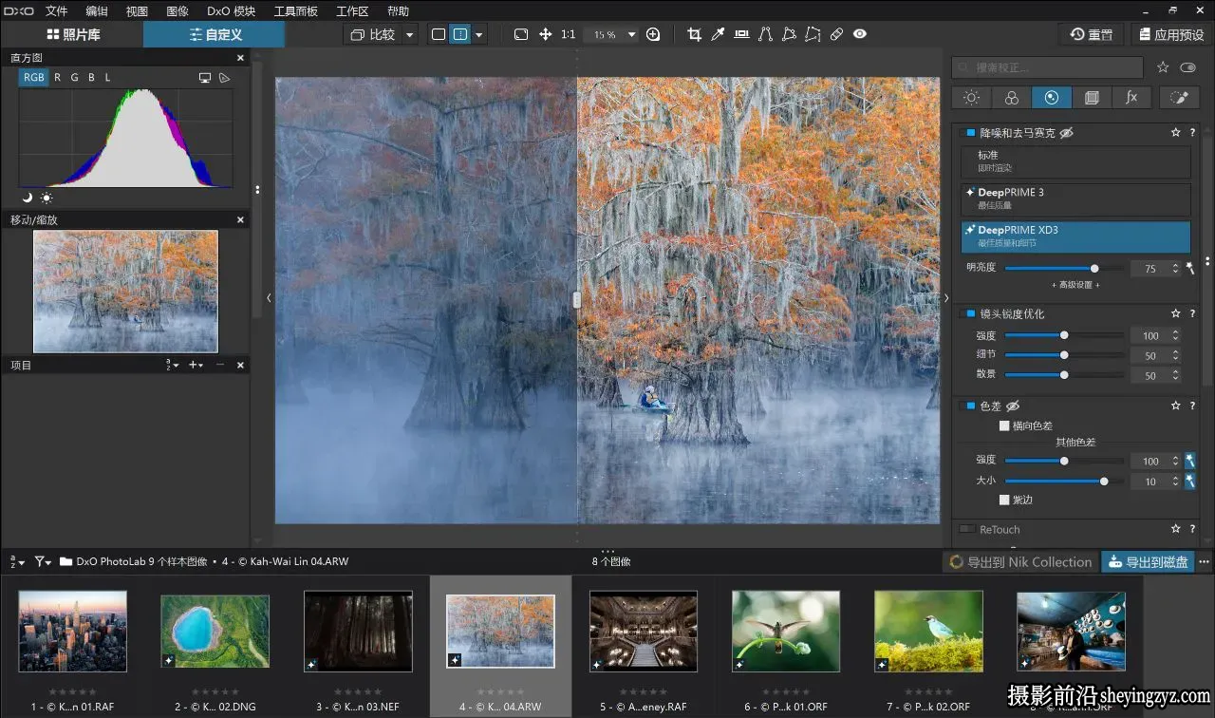The height and width of the screenshot is (718, 1215).
Task: Set zoom to 1:1
Action: (568, 34)
